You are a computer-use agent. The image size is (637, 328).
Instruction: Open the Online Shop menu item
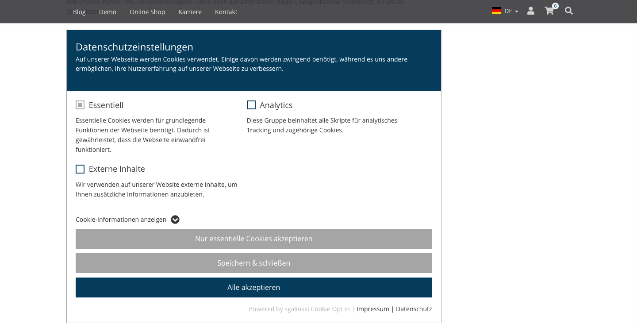click(x=147, y=12)
